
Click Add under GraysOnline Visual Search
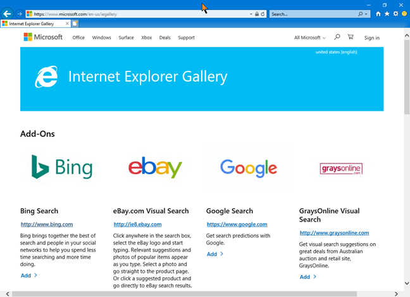tap(307, 277)
